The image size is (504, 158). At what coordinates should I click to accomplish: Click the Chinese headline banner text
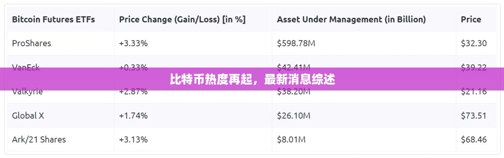[x=252, y=79]
